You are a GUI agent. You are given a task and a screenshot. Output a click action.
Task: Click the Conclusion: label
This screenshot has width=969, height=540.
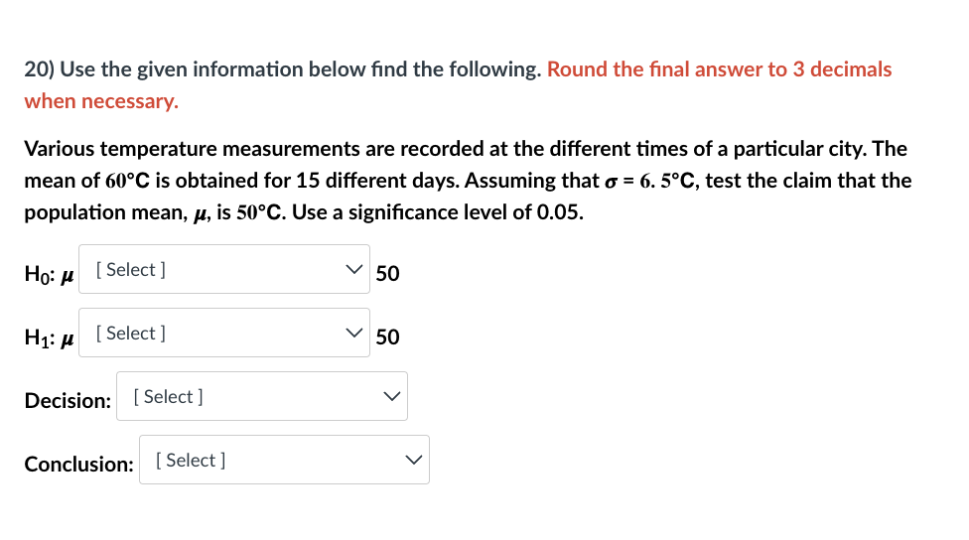coord(79,465)
